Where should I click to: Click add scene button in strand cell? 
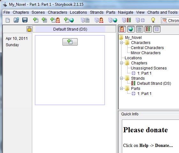pos(70,42)
